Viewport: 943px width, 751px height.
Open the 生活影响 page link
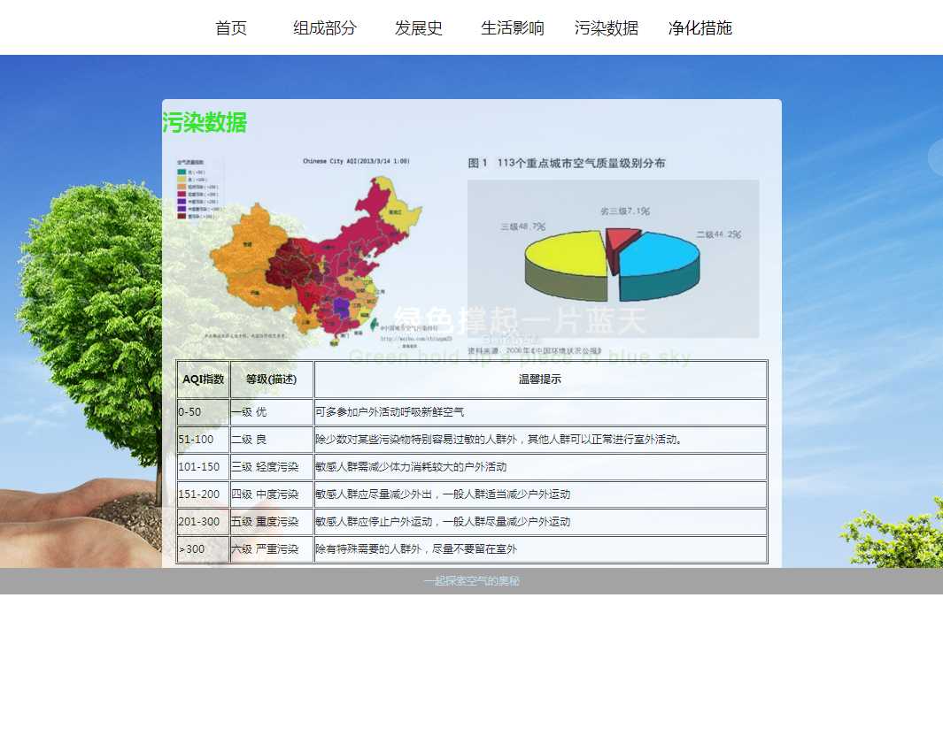[513, 28]
